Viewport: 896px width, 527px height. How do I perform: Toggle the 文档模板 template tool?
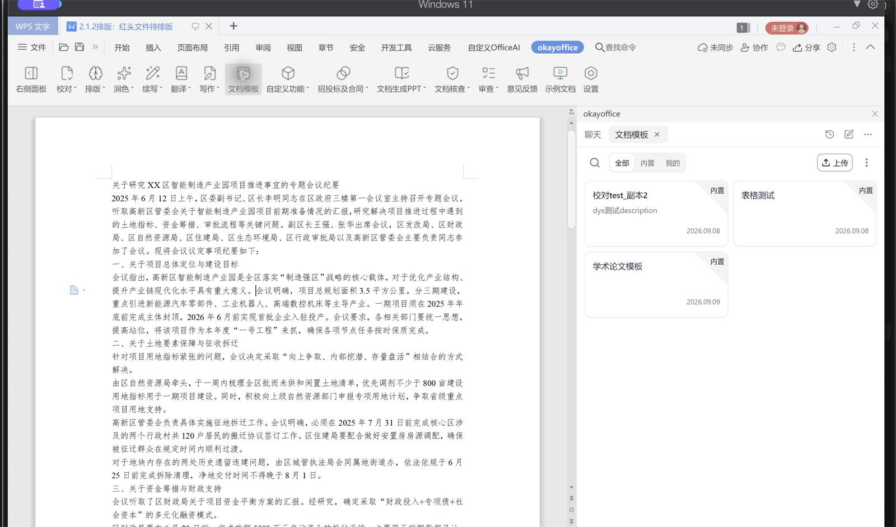(x=244, y=79)
